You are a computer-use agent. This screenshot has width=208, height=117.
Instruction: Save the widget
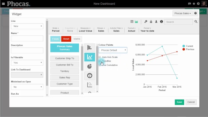click(x=179, y=102)
